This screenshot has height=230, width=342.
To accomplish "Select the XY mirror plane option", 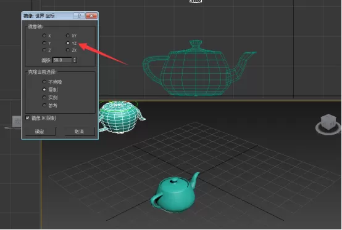I will (x=68, y=36).
